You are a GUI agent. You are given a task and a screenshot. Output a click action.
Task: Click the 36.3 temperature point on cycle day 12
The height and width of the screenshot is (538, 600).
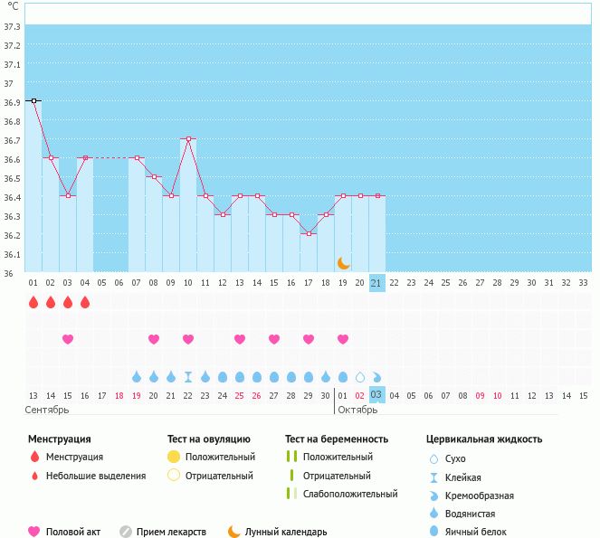coord(224,214)
